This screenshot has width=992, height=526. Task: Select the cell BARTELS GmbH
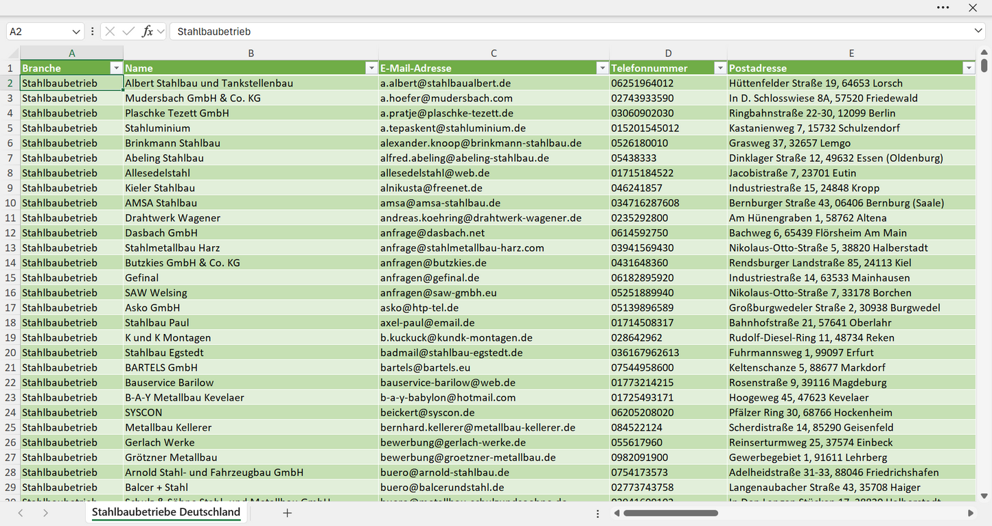pos(251,368)
